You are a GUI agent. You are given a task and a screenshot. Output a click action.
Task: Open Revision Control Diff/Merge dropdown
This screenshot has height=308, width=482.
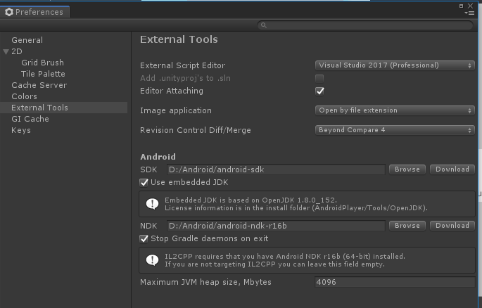(395, 130)
